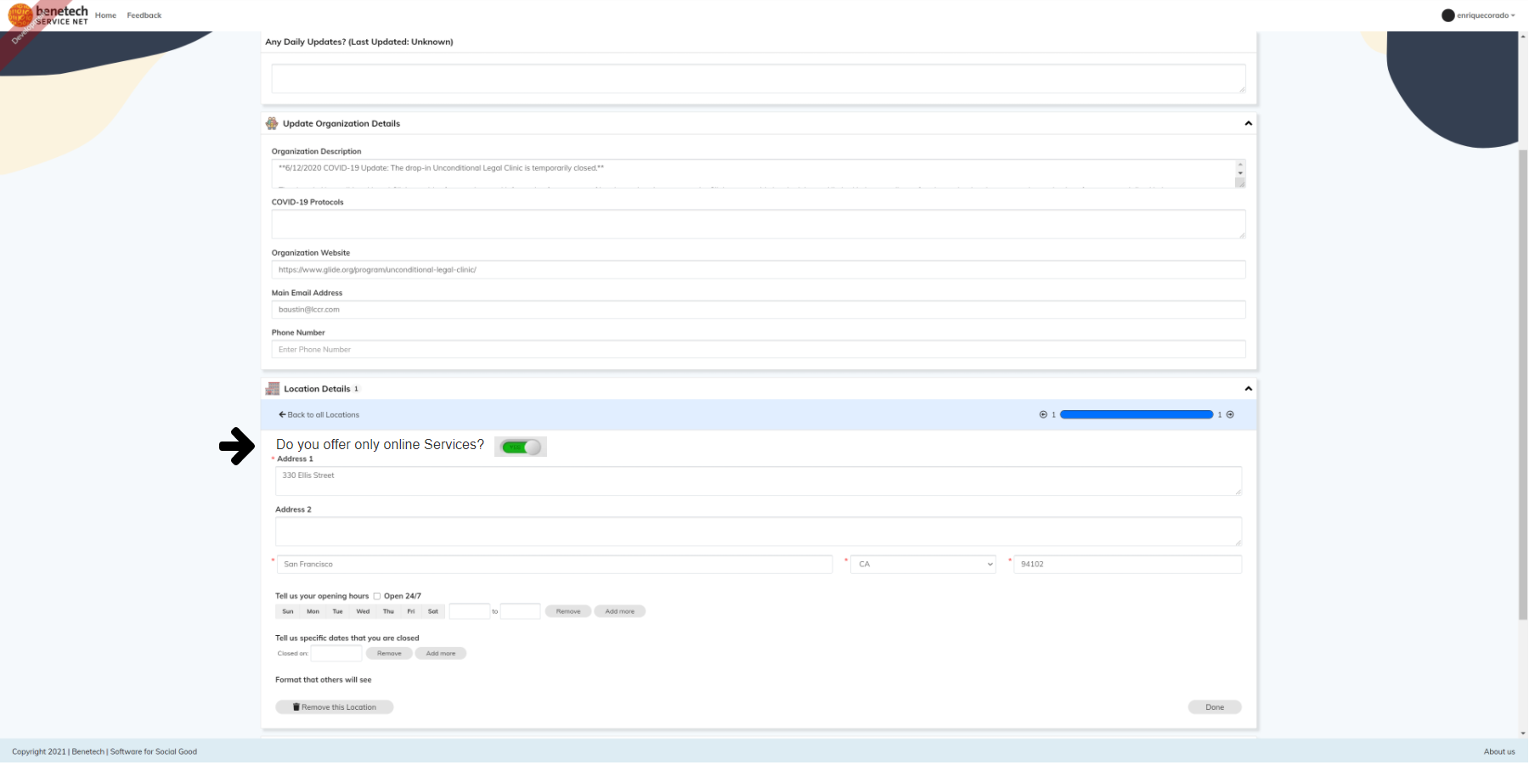Open the CA state dropdown
The height and width of the screenshot is (765, 1529).
(x=922, y=564)
